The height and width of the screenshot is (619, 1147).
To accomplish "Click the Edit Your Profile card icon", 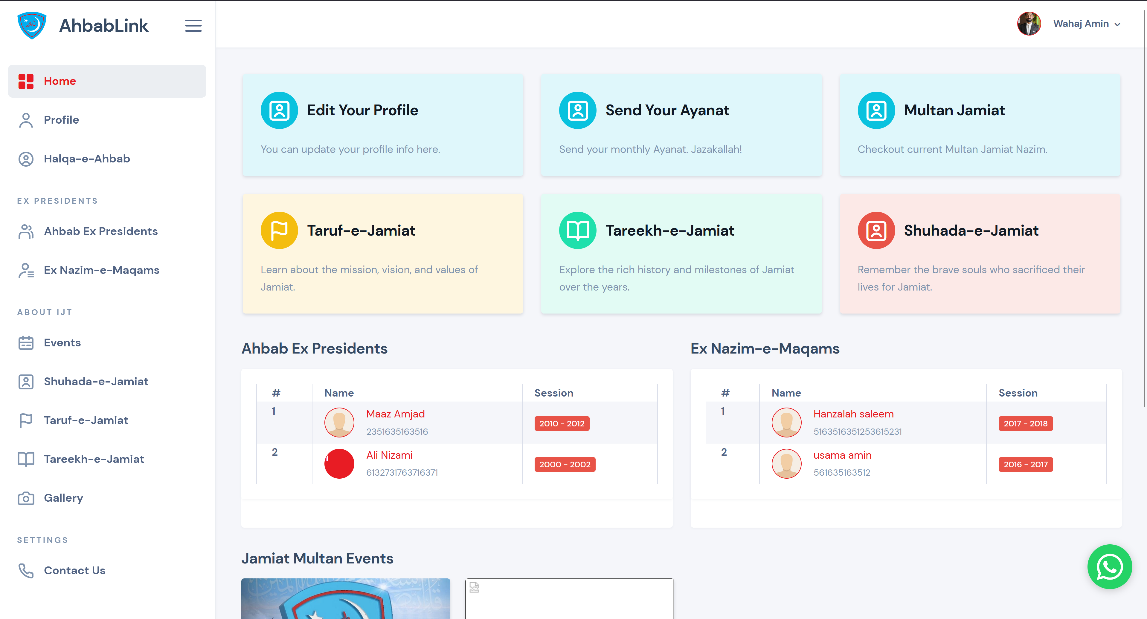I will pos(279,110).
